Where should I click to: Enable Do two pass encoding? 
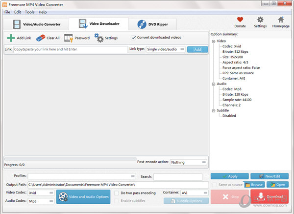117,193
